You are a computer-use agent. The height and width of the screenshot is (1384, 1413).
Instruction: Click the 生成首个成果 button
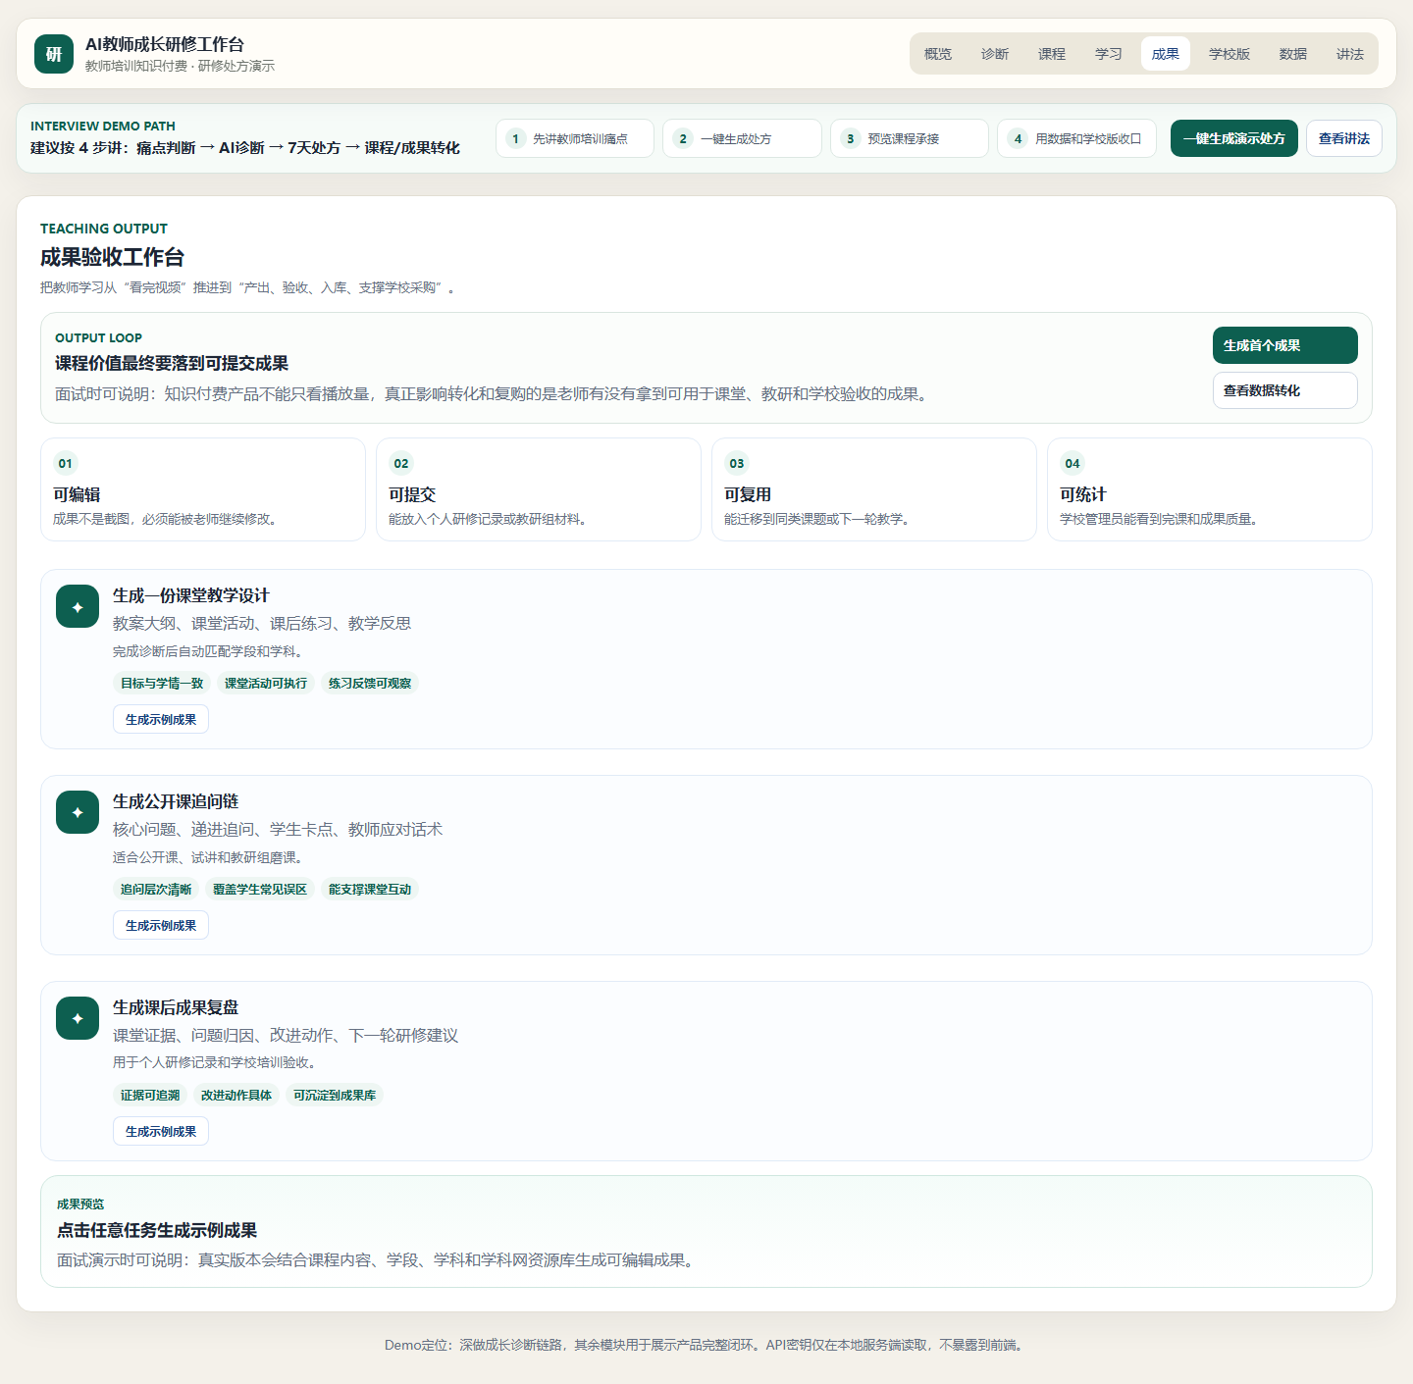click(1285, 345)
